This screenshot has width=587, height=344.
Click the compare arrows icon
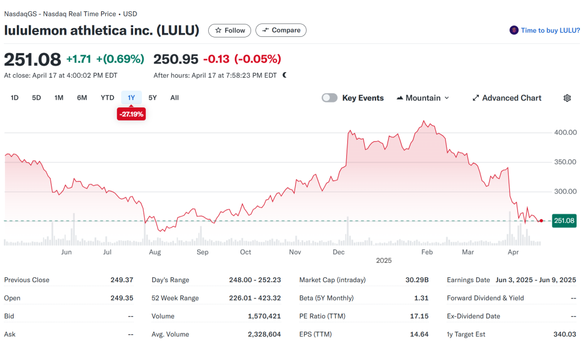(265, 30)
